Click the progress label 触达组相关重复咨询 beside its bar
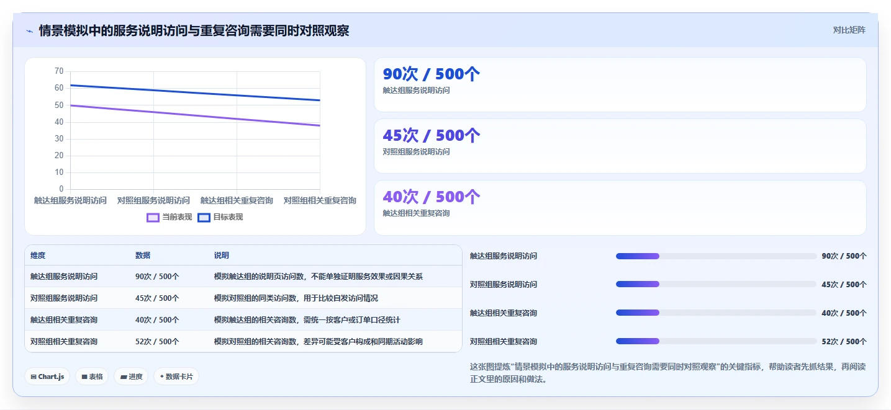Image resolution: width=891 pixels, height=410 pixels. tap(504, 313)
